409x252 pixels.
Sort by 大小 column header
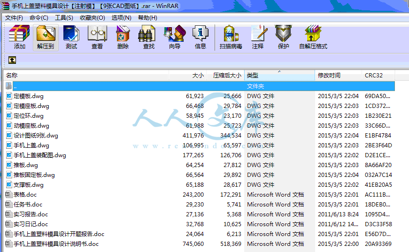click(188, 75)
